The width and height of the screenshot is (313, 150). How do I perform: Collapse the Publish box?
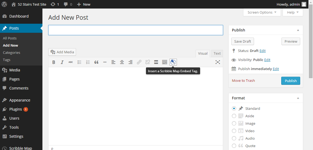(x=298, y=30)
